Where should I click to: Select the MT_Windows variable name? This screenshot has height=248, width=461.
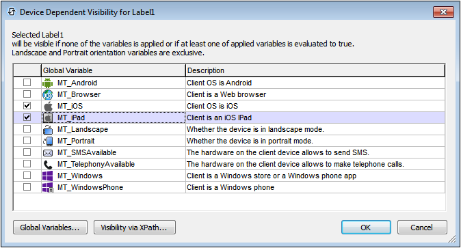pyautogui.click(x=79, y=176)
